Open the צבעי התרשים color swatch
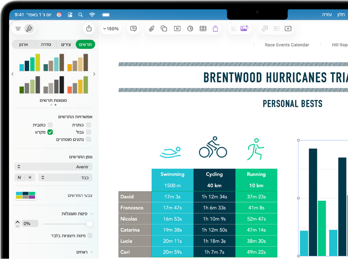 (x=25, y=195)
